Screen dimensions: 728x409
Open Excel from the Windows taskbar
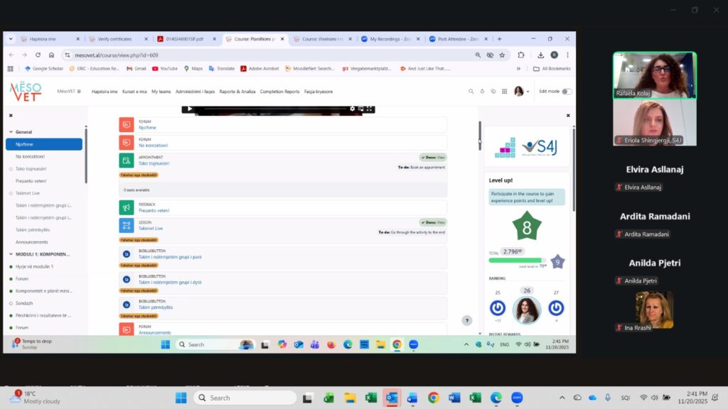click(x=371, y=398)
